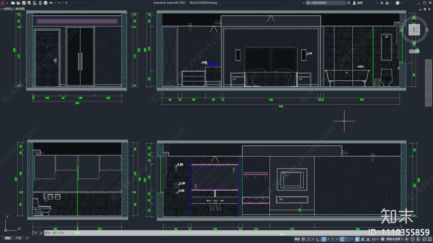Open command line customize wrench icon
The height and width of the screenshot is (243, 433).
[41, 233]
